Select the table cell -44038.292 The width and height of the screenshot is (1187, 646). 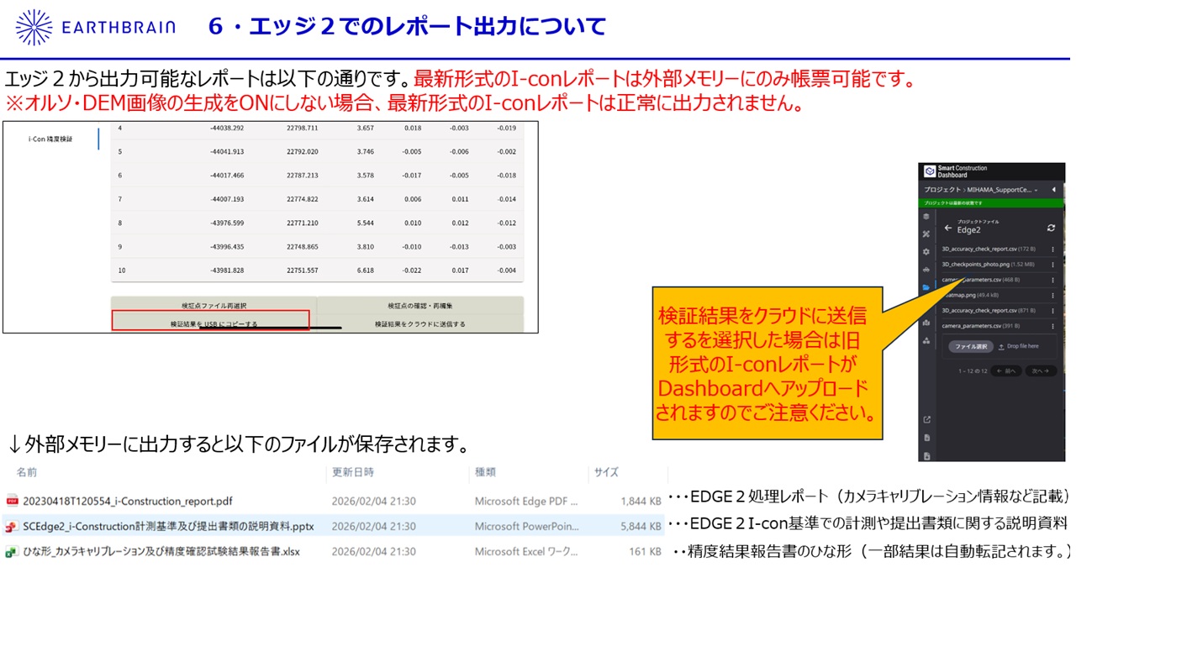click(x=227, y=128)
